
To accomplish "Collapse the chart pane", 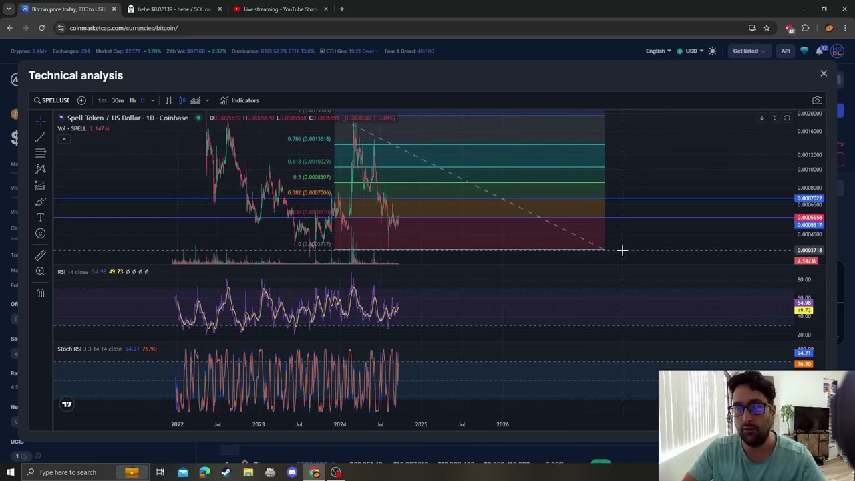I will click(774, 118).
